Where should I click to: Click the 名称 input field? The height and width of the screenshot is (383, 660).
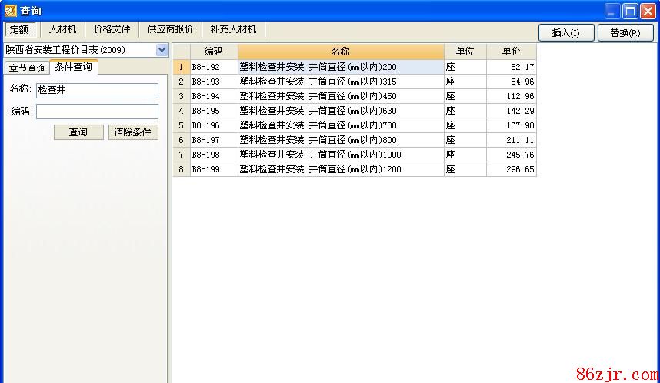[x=96, y=91]
